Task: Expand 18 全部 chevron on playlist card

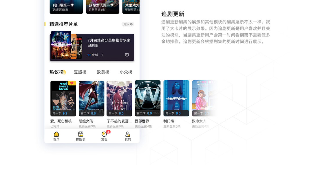Action: click(x=102, y=55)
